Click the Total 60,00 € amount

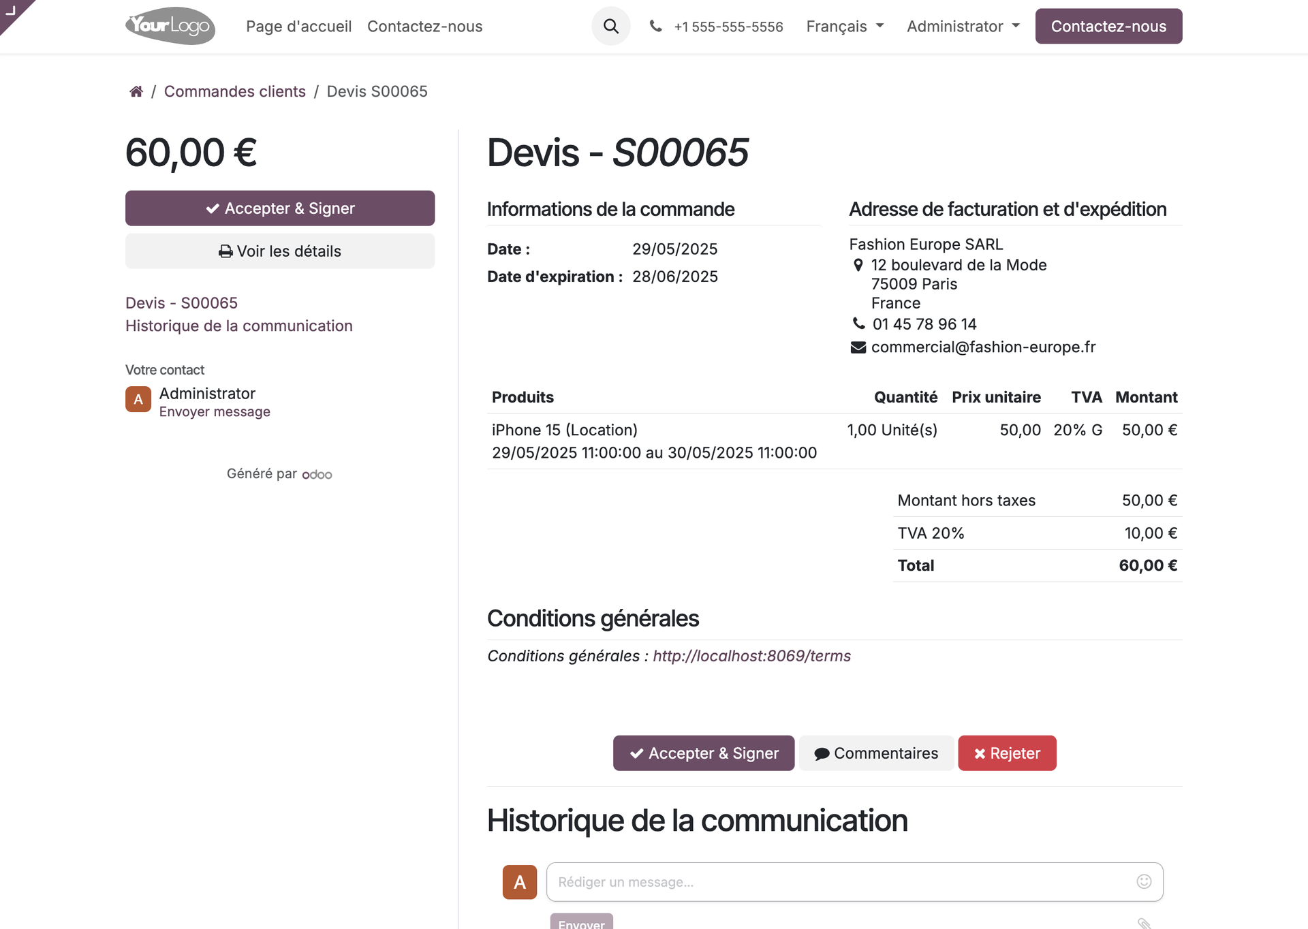1148,565
